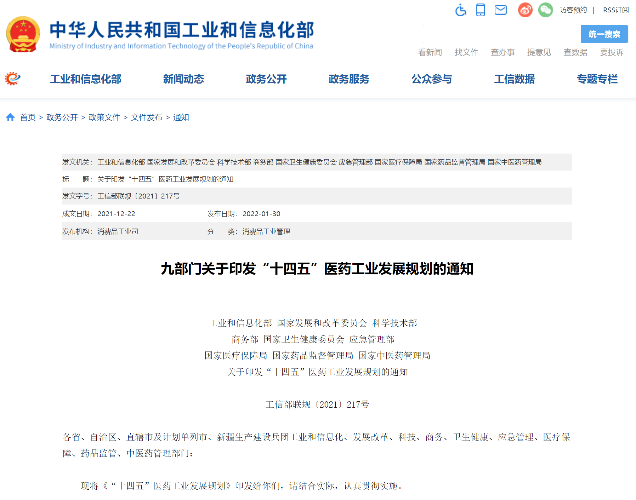This screenshot has height=500, width=636.
Task: Select the 政务服务 navigation item
Action: click(349, 79)
